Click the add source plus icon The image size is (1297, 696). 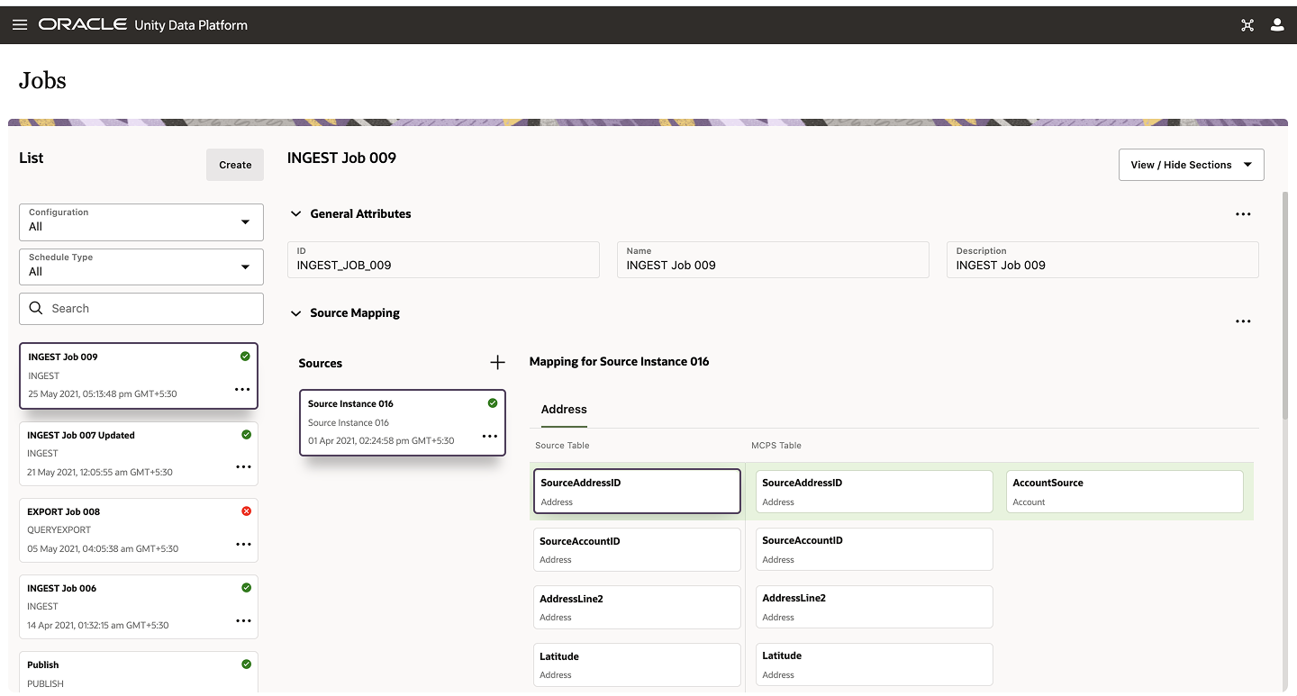tap(497, 362)
